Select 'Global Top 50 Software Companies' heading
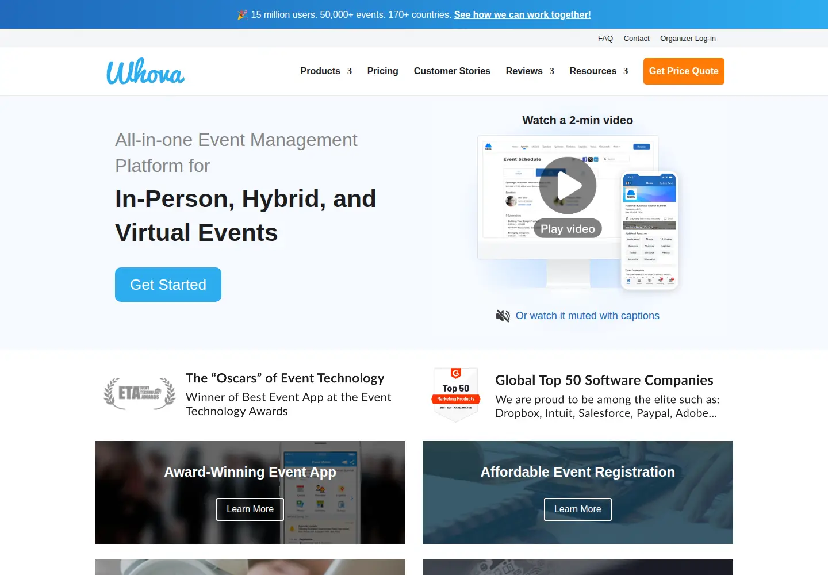 tap(604, 380)
